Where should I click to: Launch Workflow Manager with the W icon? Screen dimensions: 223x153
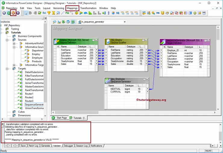13,13
